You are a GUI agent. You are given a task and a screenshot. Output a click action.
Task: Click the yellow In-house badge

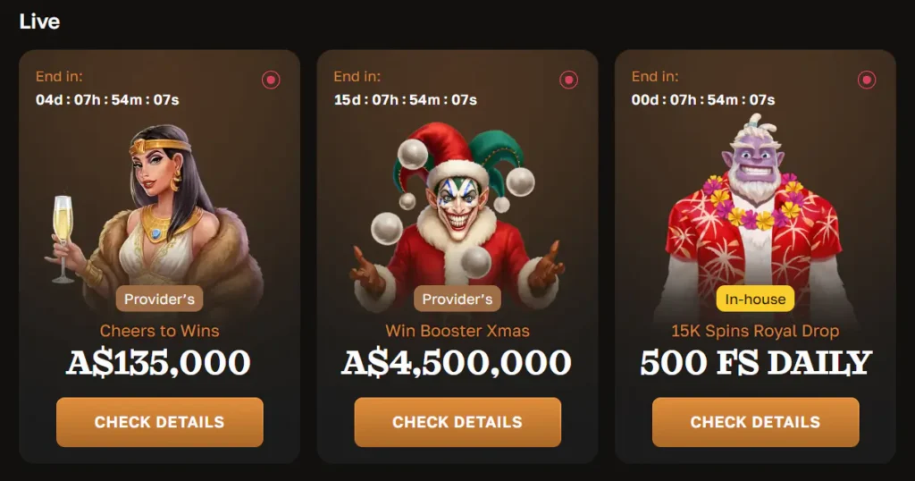pos(755,299)
